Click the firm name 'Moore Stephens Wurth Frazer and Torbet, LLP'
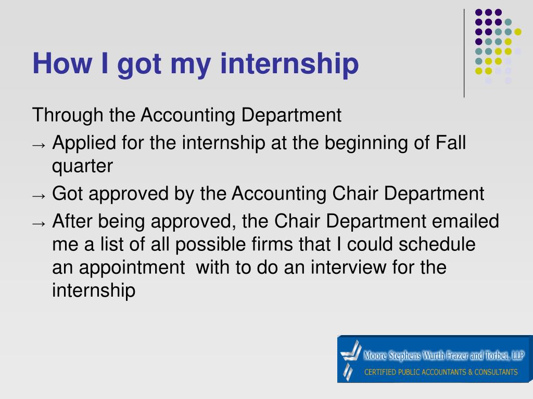This screenshot has height=399, width=533. click(x=444, y=355)
